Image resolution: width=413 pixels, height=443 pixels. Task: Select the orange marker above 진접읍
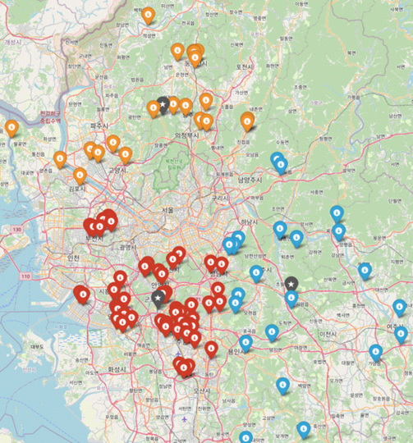(x=247, y=121)
